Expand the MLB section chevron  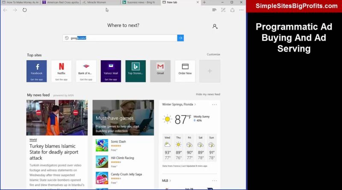point(171,181)
